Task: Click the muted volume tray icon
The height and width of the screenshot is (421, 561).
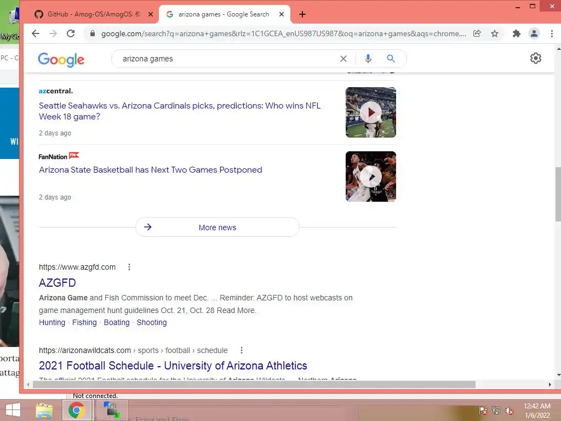Action: 509,411
